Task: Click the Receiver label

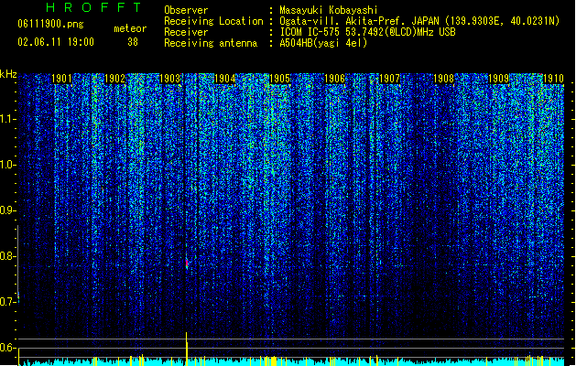Action: coord(186,32)
